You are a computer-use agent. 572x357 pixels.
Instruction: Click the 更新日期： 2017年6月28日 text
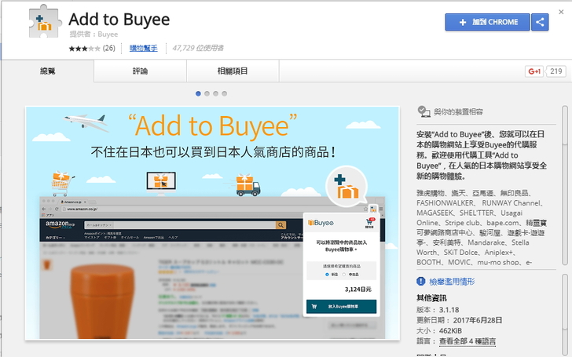click(x=460, y=320)
